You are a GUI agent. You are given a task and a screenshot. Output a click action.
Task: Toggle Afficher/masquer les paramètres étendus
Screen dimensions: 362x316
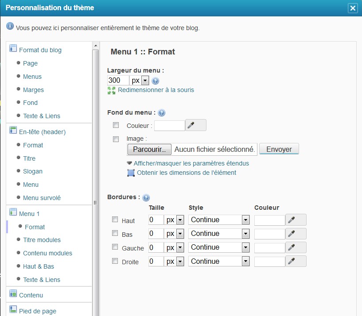click(x=191, y=163)
